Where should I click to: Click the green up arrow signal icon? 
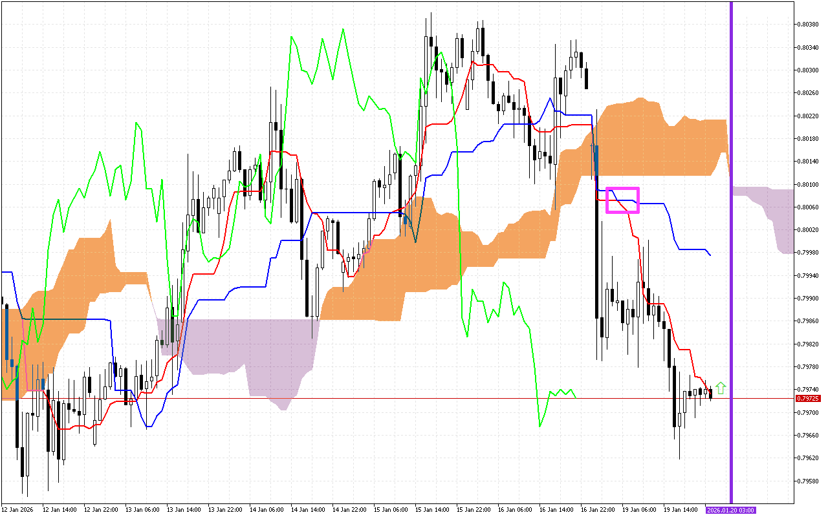click(x=721, y=388)
